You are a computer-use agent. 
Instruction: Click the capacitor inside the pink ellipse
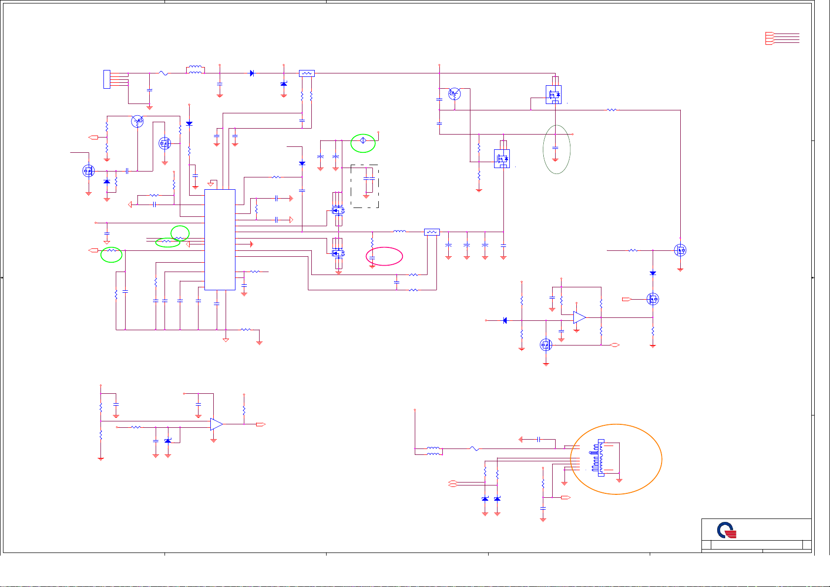pos(372,258)
